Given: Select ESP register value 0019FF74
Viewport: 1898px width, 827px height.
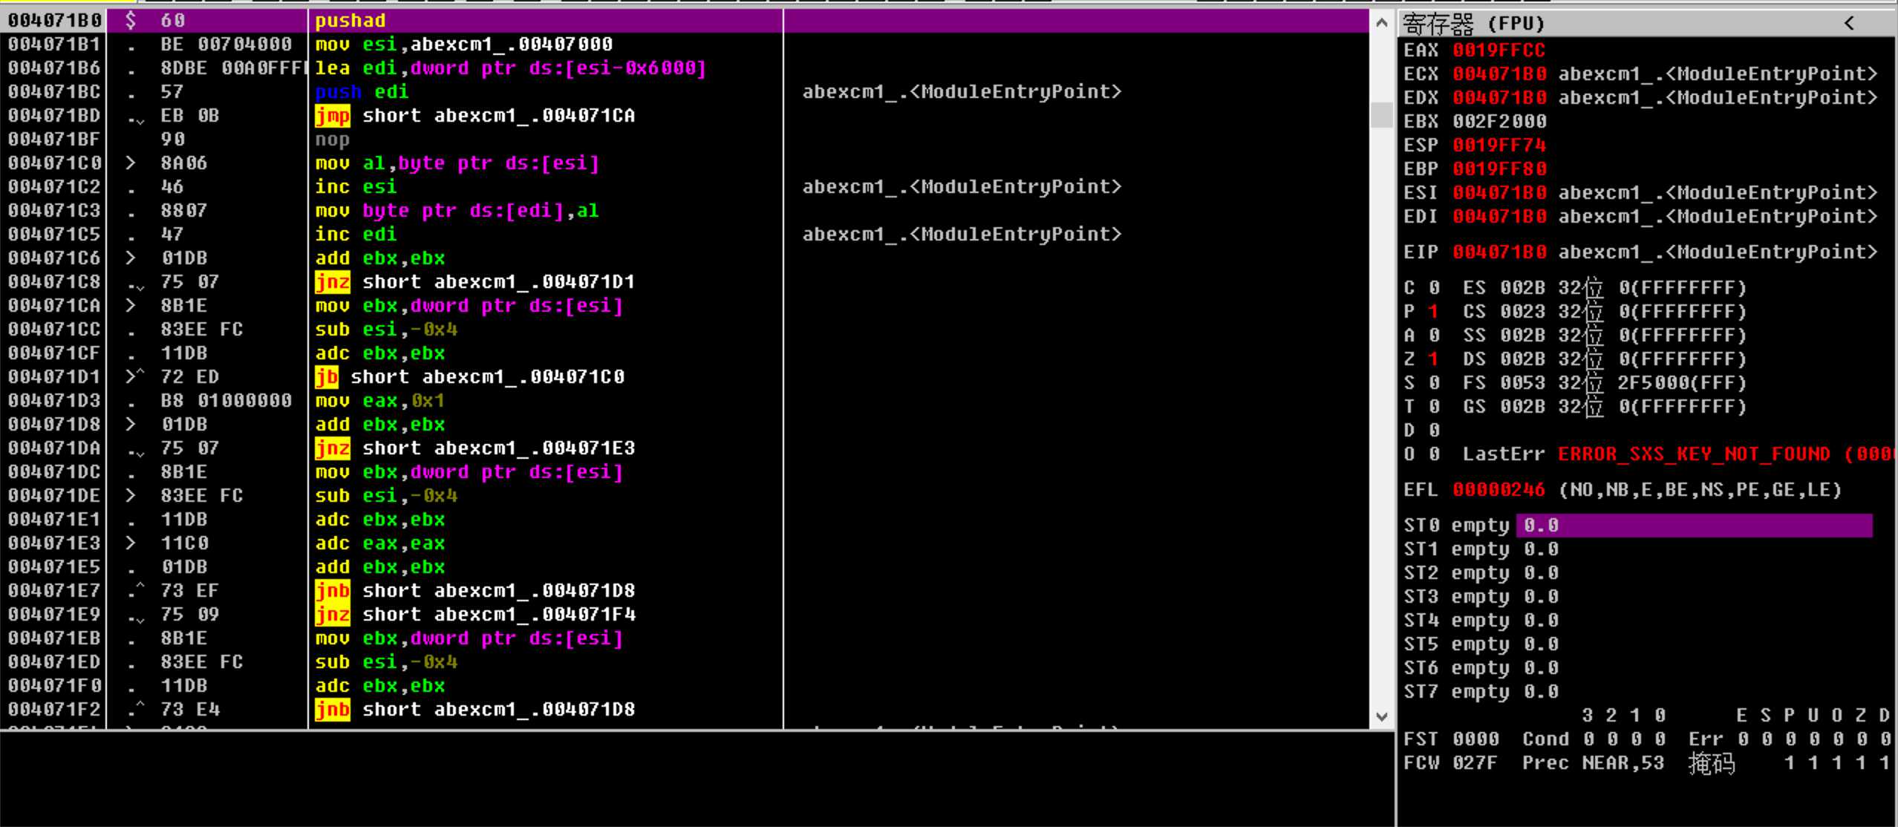Looking at the screenshot, I should click(x=1498, y=146).
